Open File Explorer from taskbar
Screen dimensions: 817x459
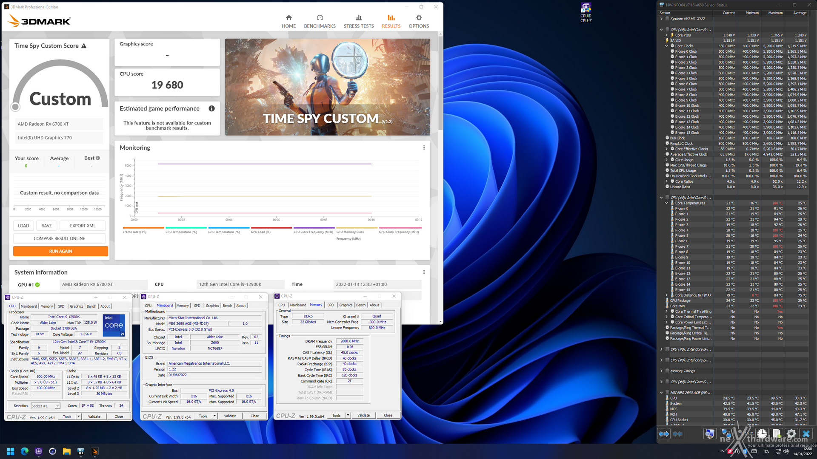[x=67, y=451]
